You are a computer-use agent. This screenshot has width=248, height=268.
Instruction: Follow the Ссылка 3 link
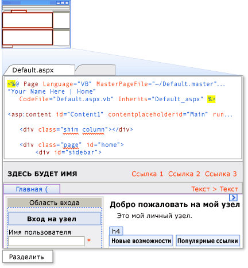221,174
